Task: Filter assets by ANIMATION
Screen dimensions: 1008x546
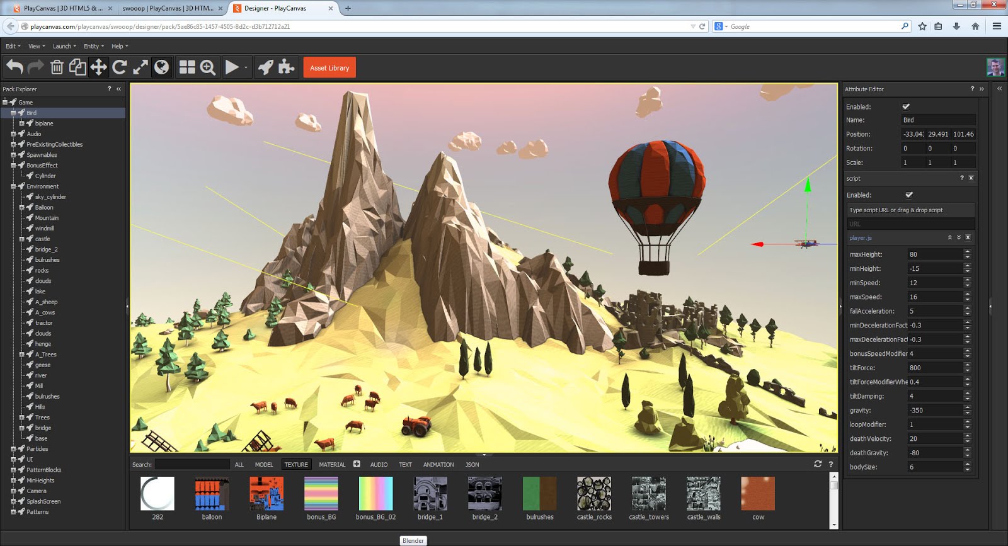Action: tap(438, 465)
